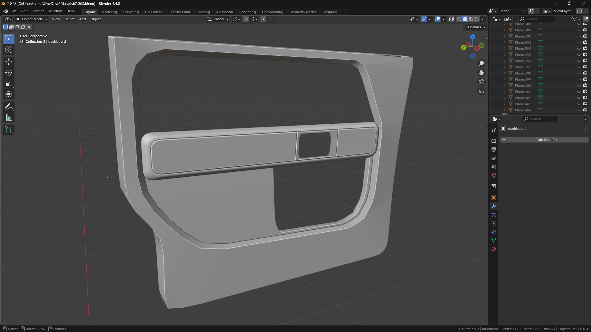Viewport: 591px width, 332px height.
Task: Switch to material preview shading
Action: [x=471, y=19]
